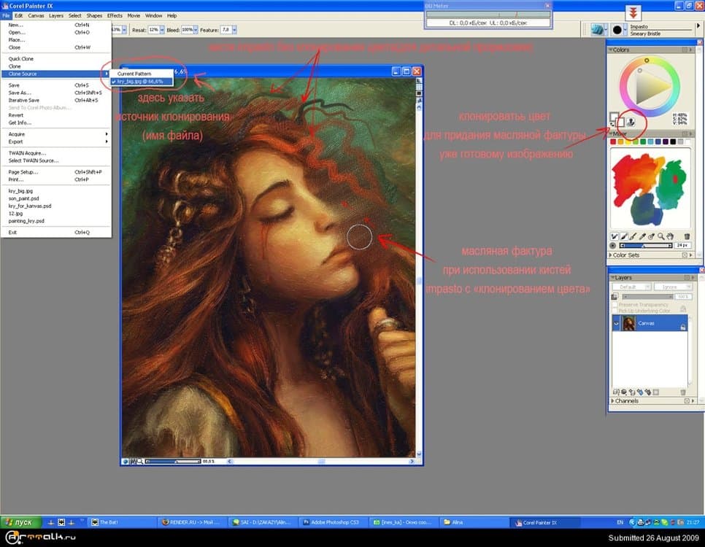Click the Layers panel delete trash icon
This screenshot has width=705, height=547.
click(x=683, y=392)
